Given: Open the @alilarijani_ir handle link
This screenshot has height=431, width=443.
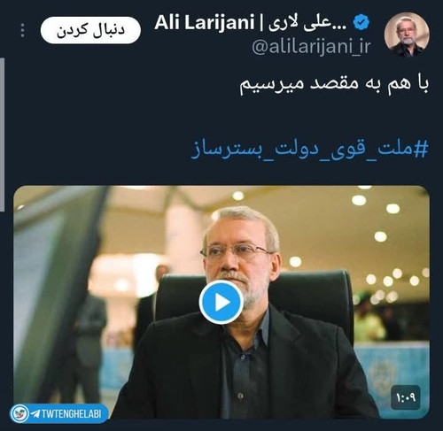Looking at the screenshot, I should [x=311, y=47].
